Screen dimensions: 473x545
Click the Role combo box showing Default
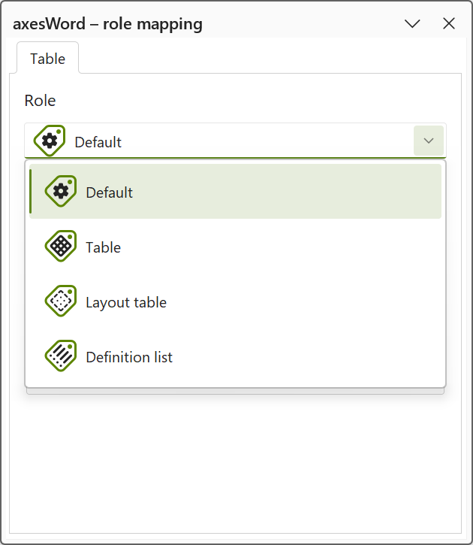235,141
